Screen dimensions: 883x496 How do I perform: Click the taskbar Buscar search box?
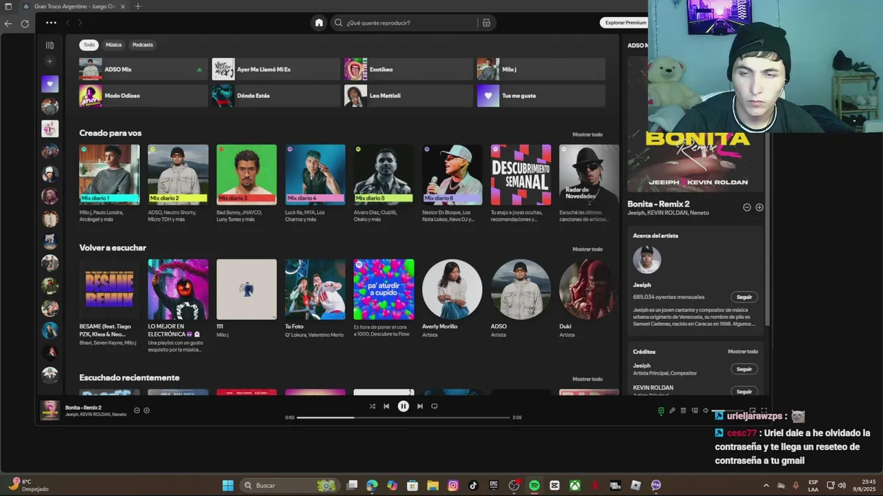(x=290, y=485)
